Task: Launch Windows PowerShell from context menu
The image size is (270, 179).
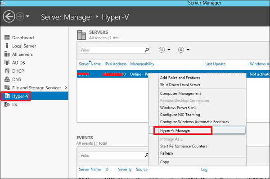Action: click(x=178, y=108)
